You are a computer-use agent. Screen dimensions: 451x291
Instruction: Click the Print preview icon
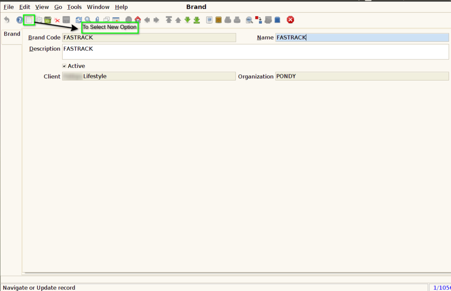pos(228,20)
